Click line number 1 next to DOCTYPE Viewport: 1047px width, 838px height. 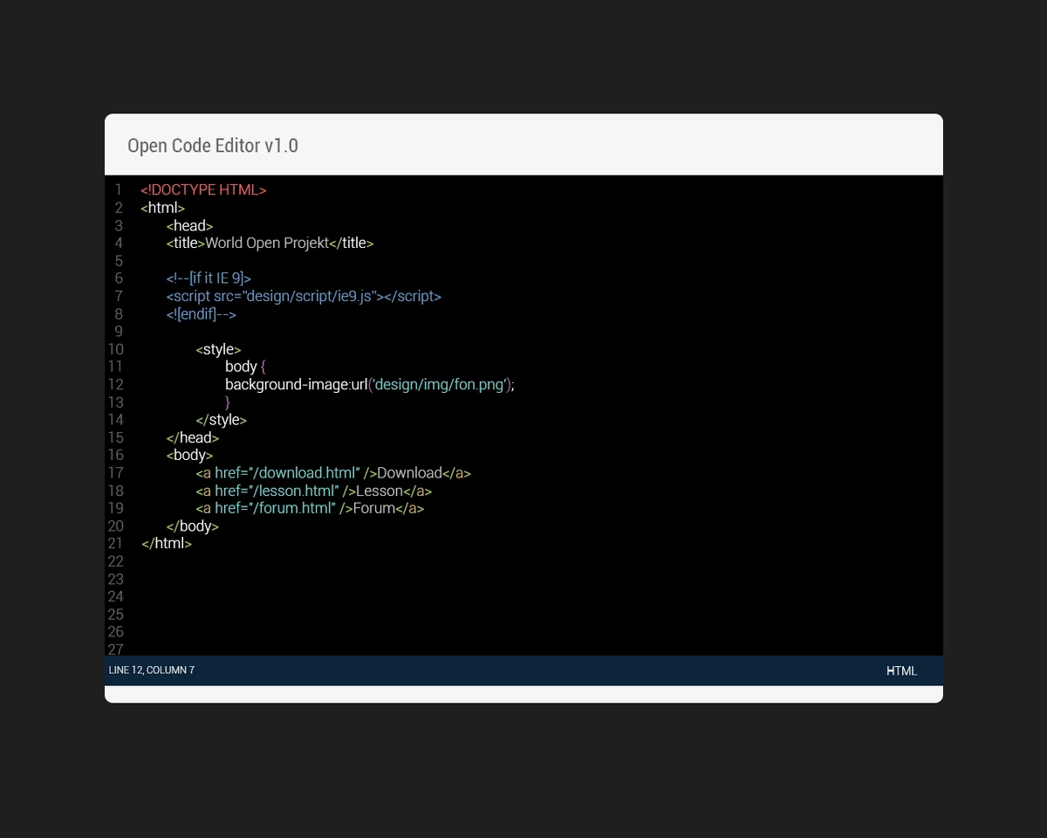pyautogui.click(x=119, y=189)
